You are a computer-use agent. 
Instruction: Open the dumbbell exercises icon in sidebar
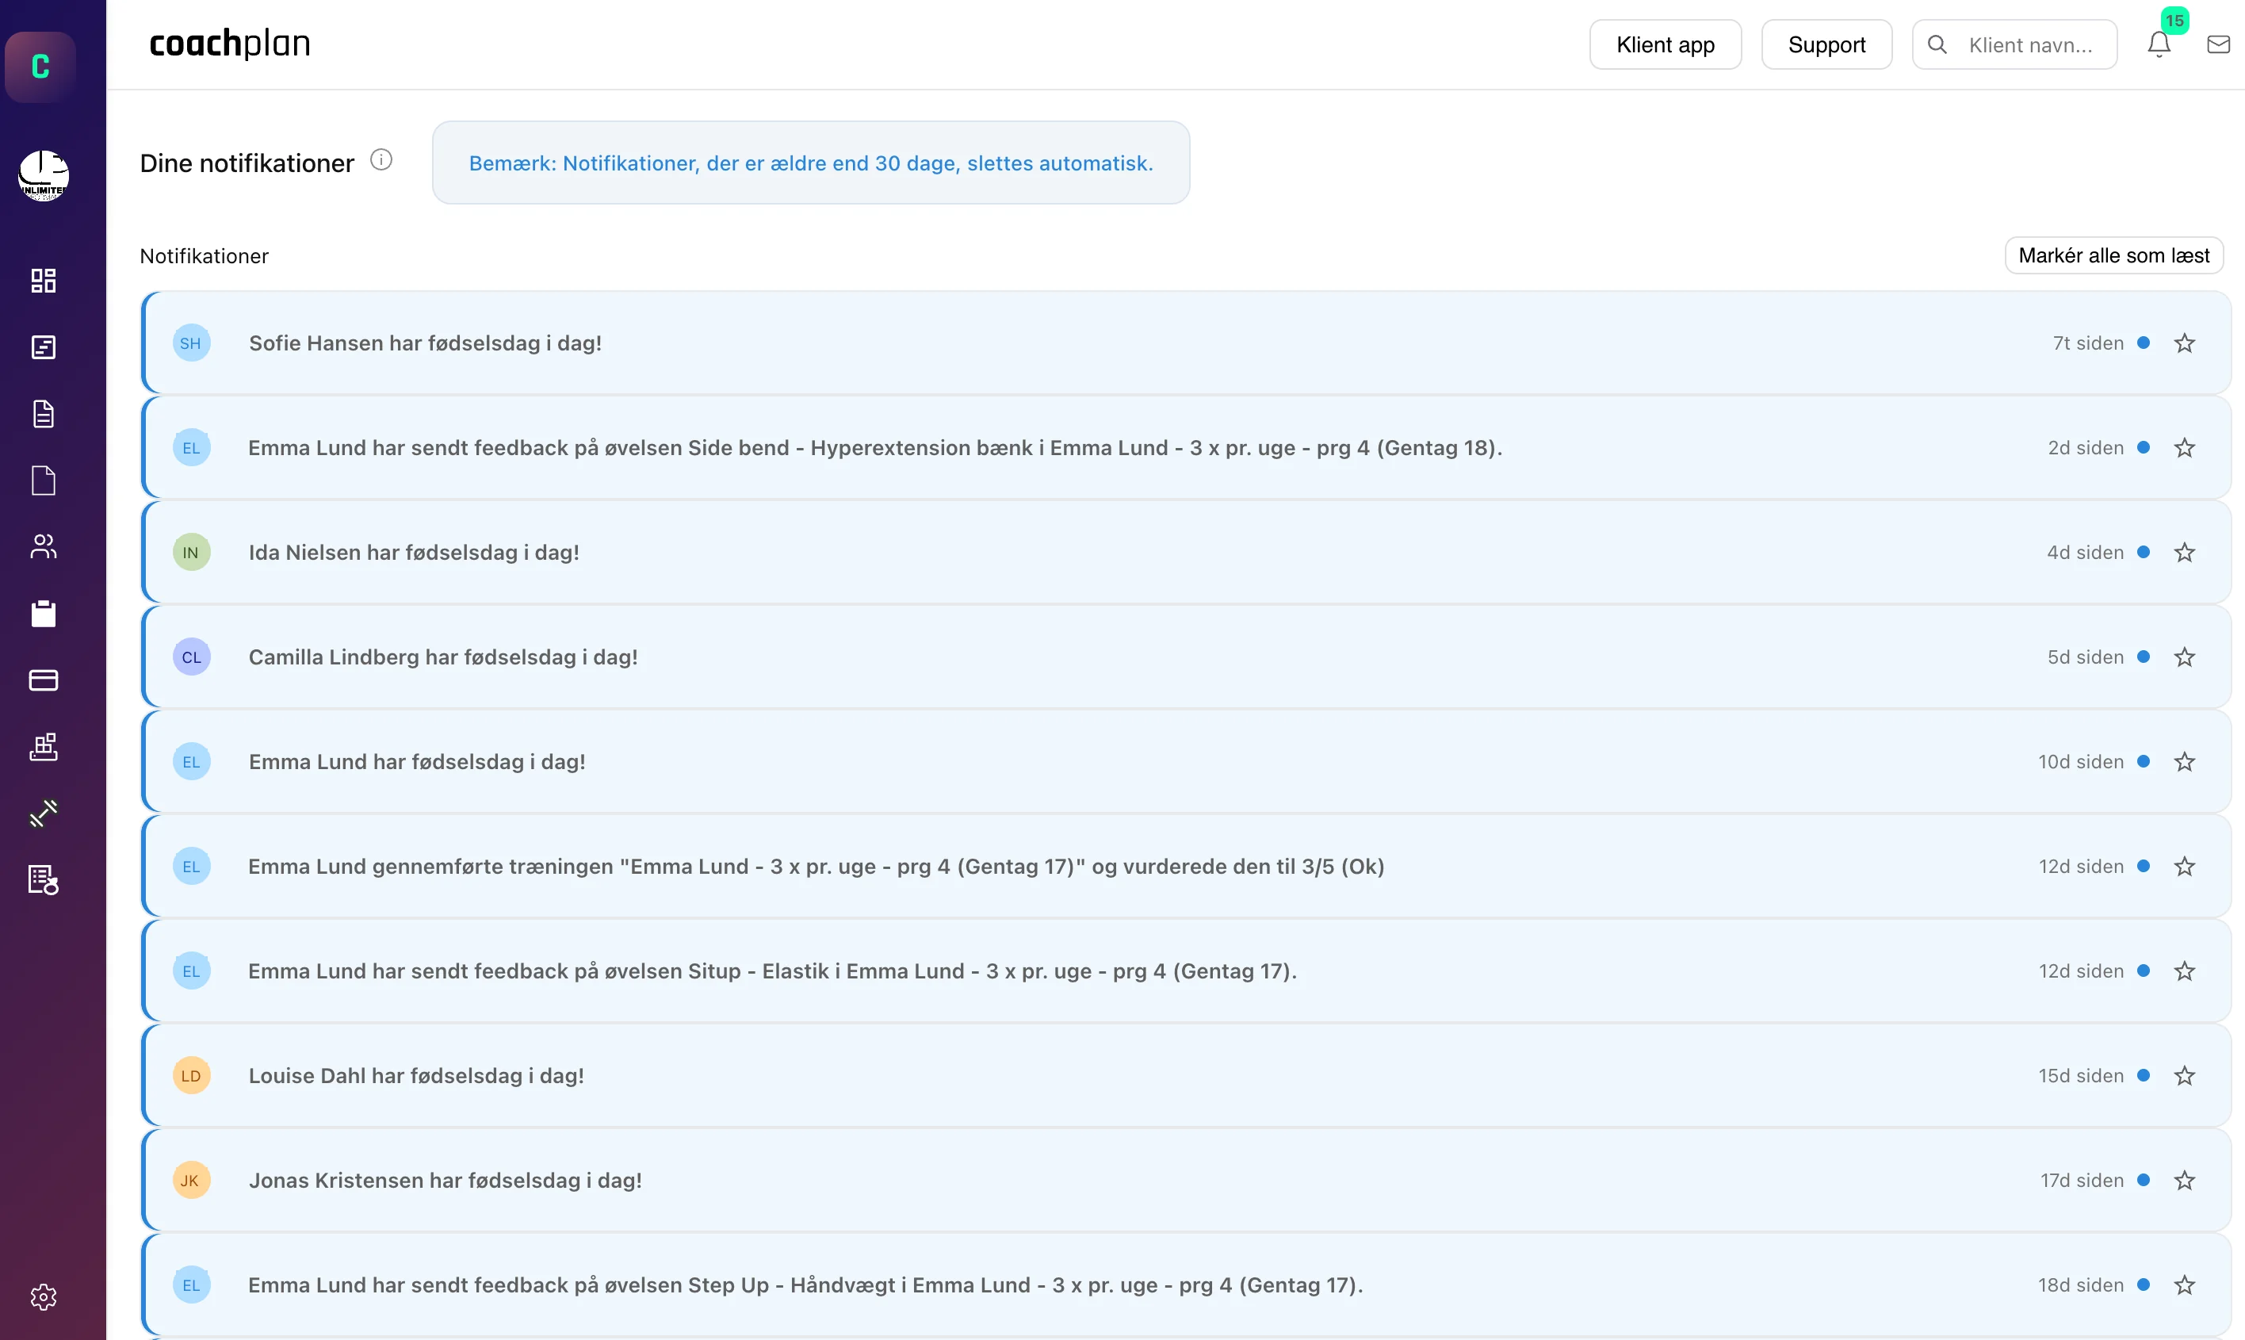pos(44,813)
